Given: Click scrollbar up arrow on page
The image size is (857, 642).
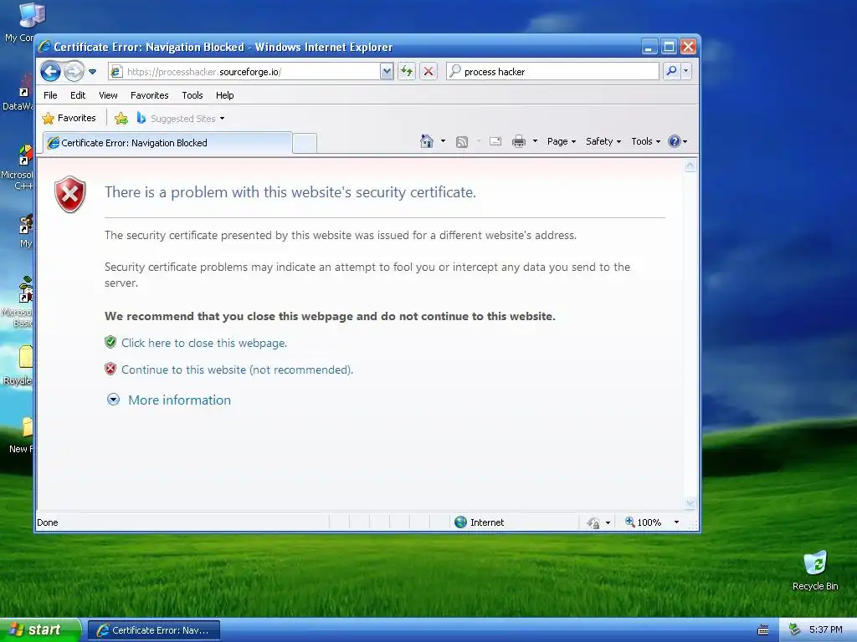Looking at the screenshot, I should (690, 166).
